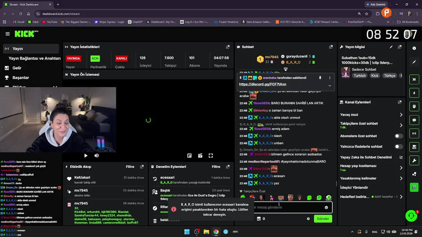The height and width of the screenshot is (237, 422).
Task: Open the green clapperboard icon in right sidebar
Action: tap(414, 187)
